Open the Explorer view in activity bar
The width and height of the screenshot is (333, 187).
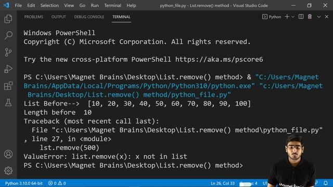pos(8,19)
